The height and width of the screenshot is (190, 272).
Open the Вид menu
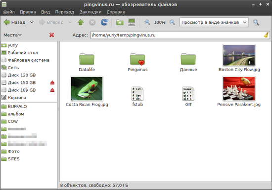pyautogui.click(x=45, y=12)
